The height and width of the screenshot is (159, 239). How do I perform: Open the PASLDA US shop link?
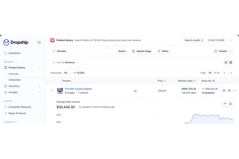(212, 89)
